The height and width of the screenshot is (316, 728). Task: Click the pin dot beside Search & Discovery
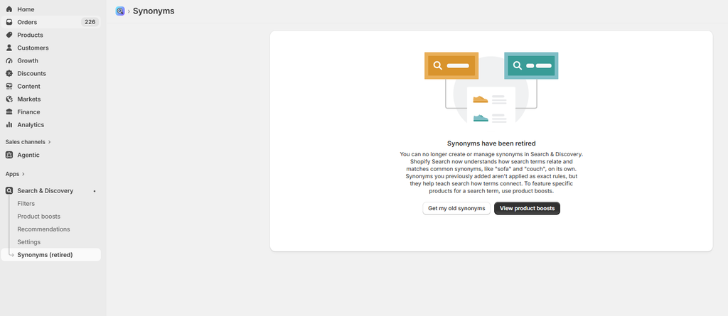95,191
